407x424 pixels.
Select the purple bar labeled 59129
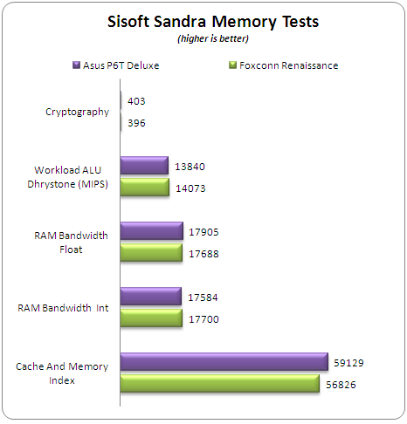point(224,361)
